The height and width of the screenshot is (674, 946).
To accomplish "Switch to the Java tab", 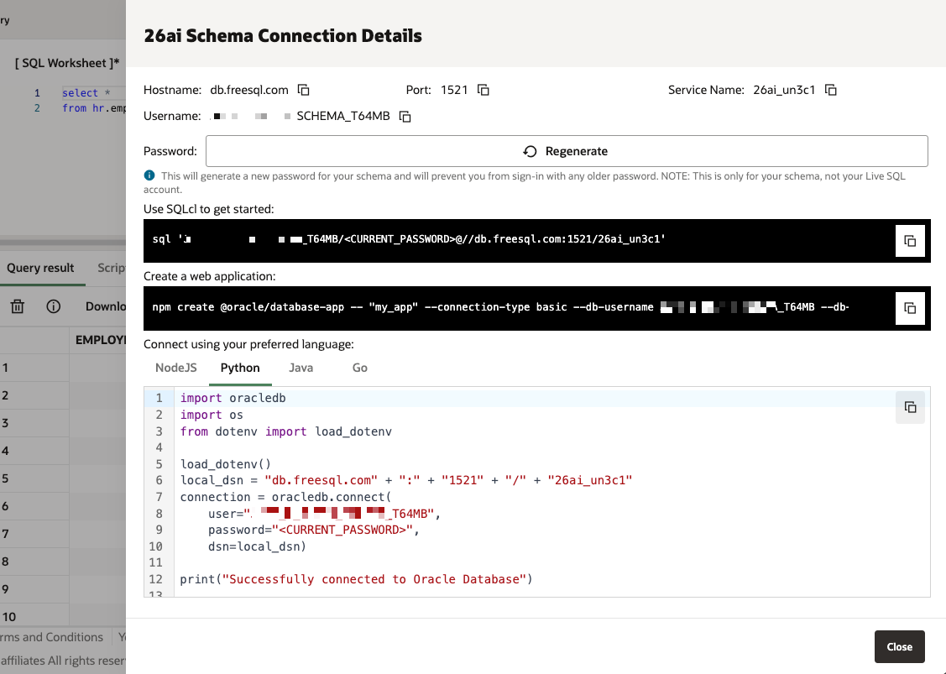I will coord(301,368).
